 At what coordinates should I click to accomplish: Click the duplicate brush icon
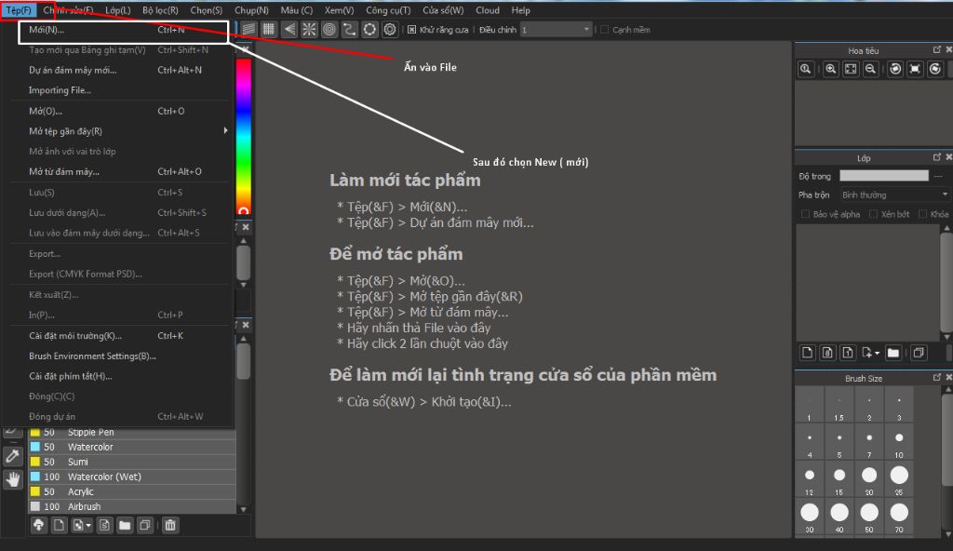(144, 525)
